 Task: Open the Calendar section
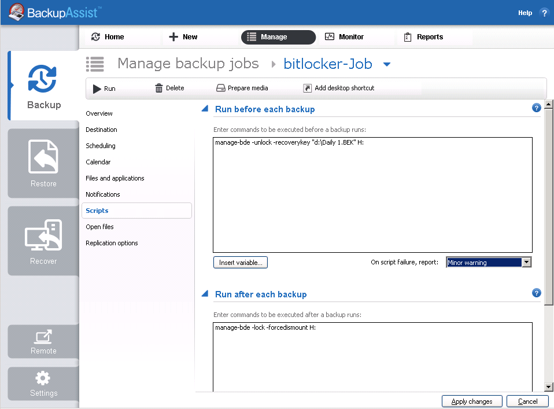(98, 162)
